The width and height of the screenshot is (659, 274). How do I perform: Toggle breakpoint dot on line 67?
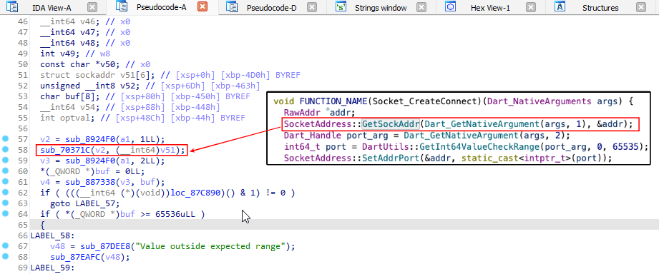[x=5, y=246]
